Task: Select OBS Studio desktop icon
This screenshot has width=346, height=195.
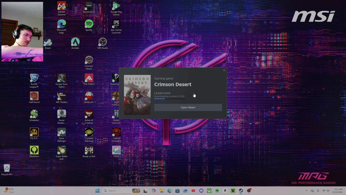Action: tap(102, 44)
